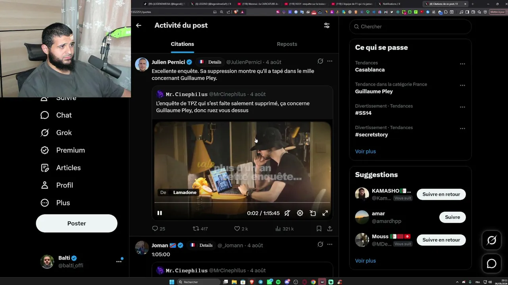Image resolution: width=508 pixels, height=285 pixels.
Task: Open the timeline filter settings icon
Action: click(x=327, y=25)
